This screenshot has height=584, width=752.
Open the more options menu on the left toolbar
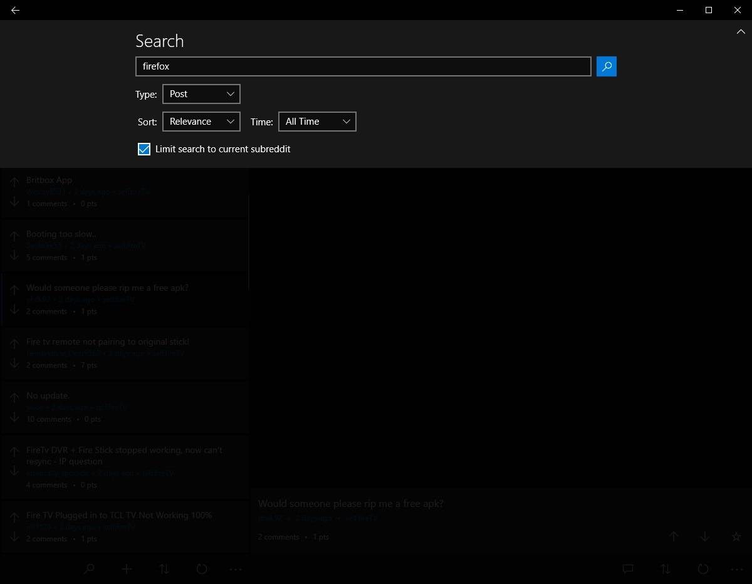236,569
